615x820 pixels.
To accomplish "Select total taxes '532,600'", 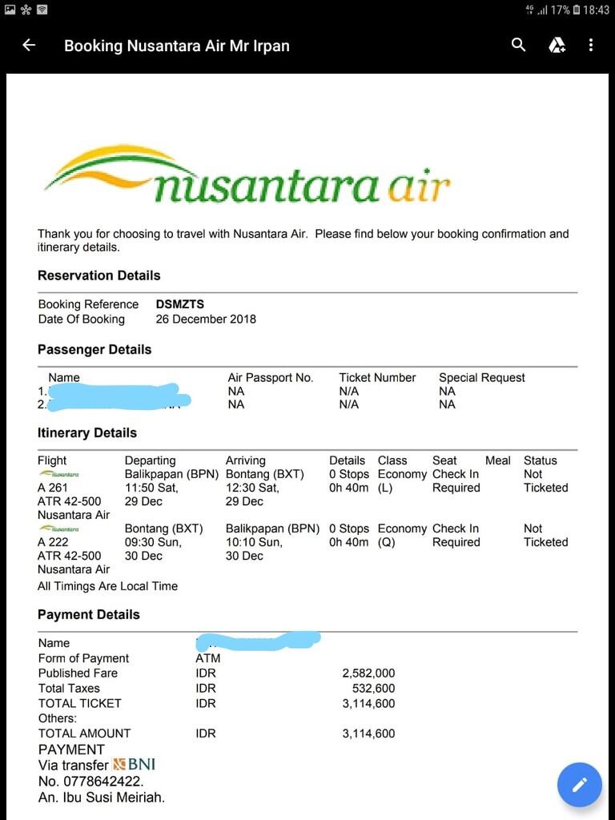I will [x=373, y=688].
